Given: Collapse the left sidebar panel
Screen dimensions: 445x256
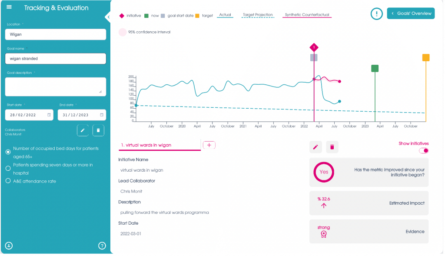Looking at the screenshot, I should 108,17.
